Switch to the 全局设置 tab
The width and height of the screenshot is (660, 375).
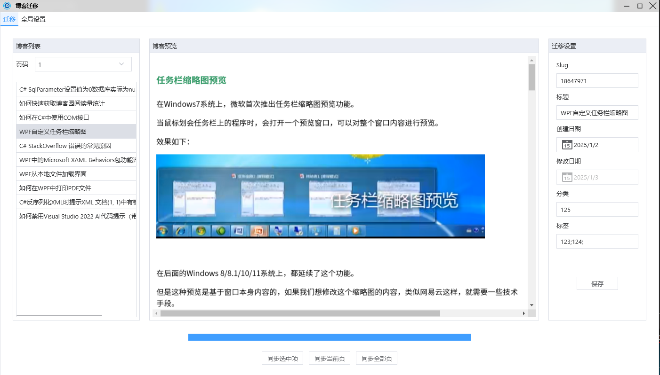click(x=33, y=19)
